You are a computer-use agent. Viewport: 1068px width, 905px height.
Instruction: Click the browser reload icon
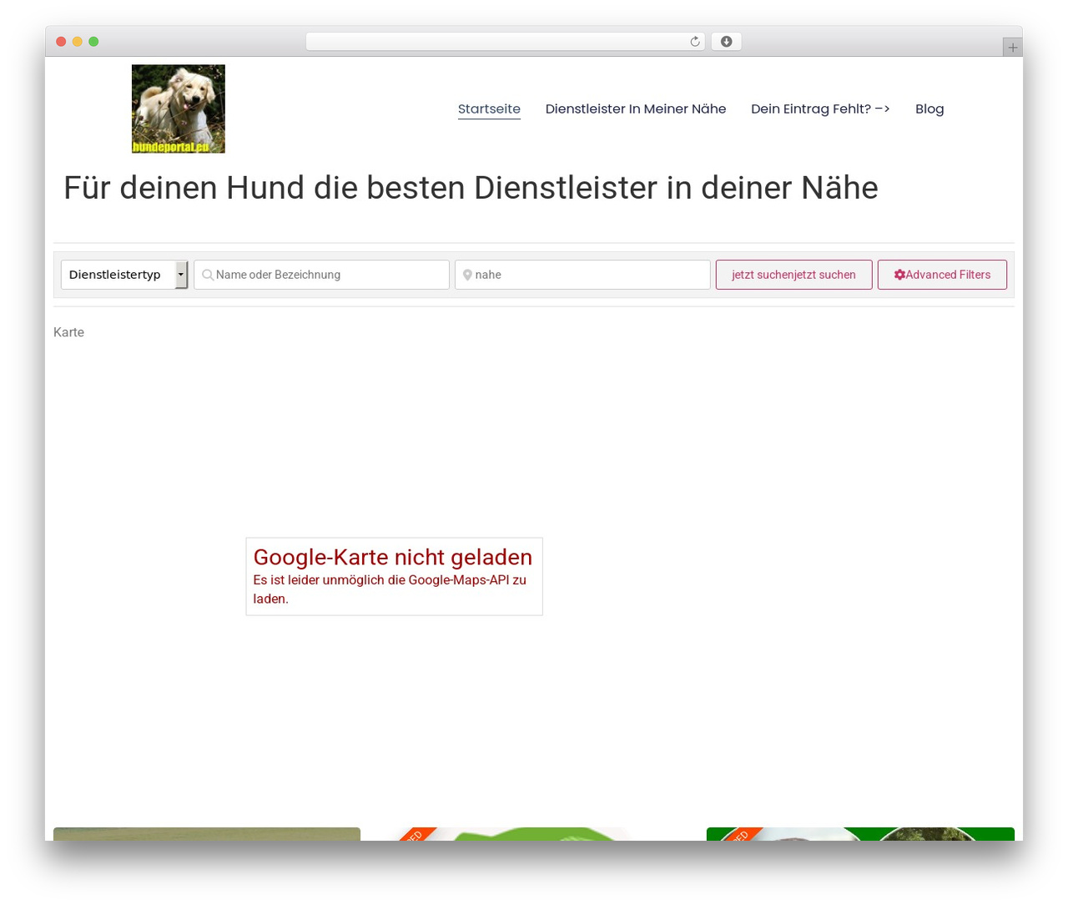(x=695, y=42)
